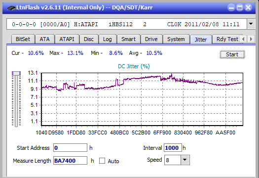Open the Speed dropdown arrow
This screenshot has width=259, height=178.
pos(185,160)
